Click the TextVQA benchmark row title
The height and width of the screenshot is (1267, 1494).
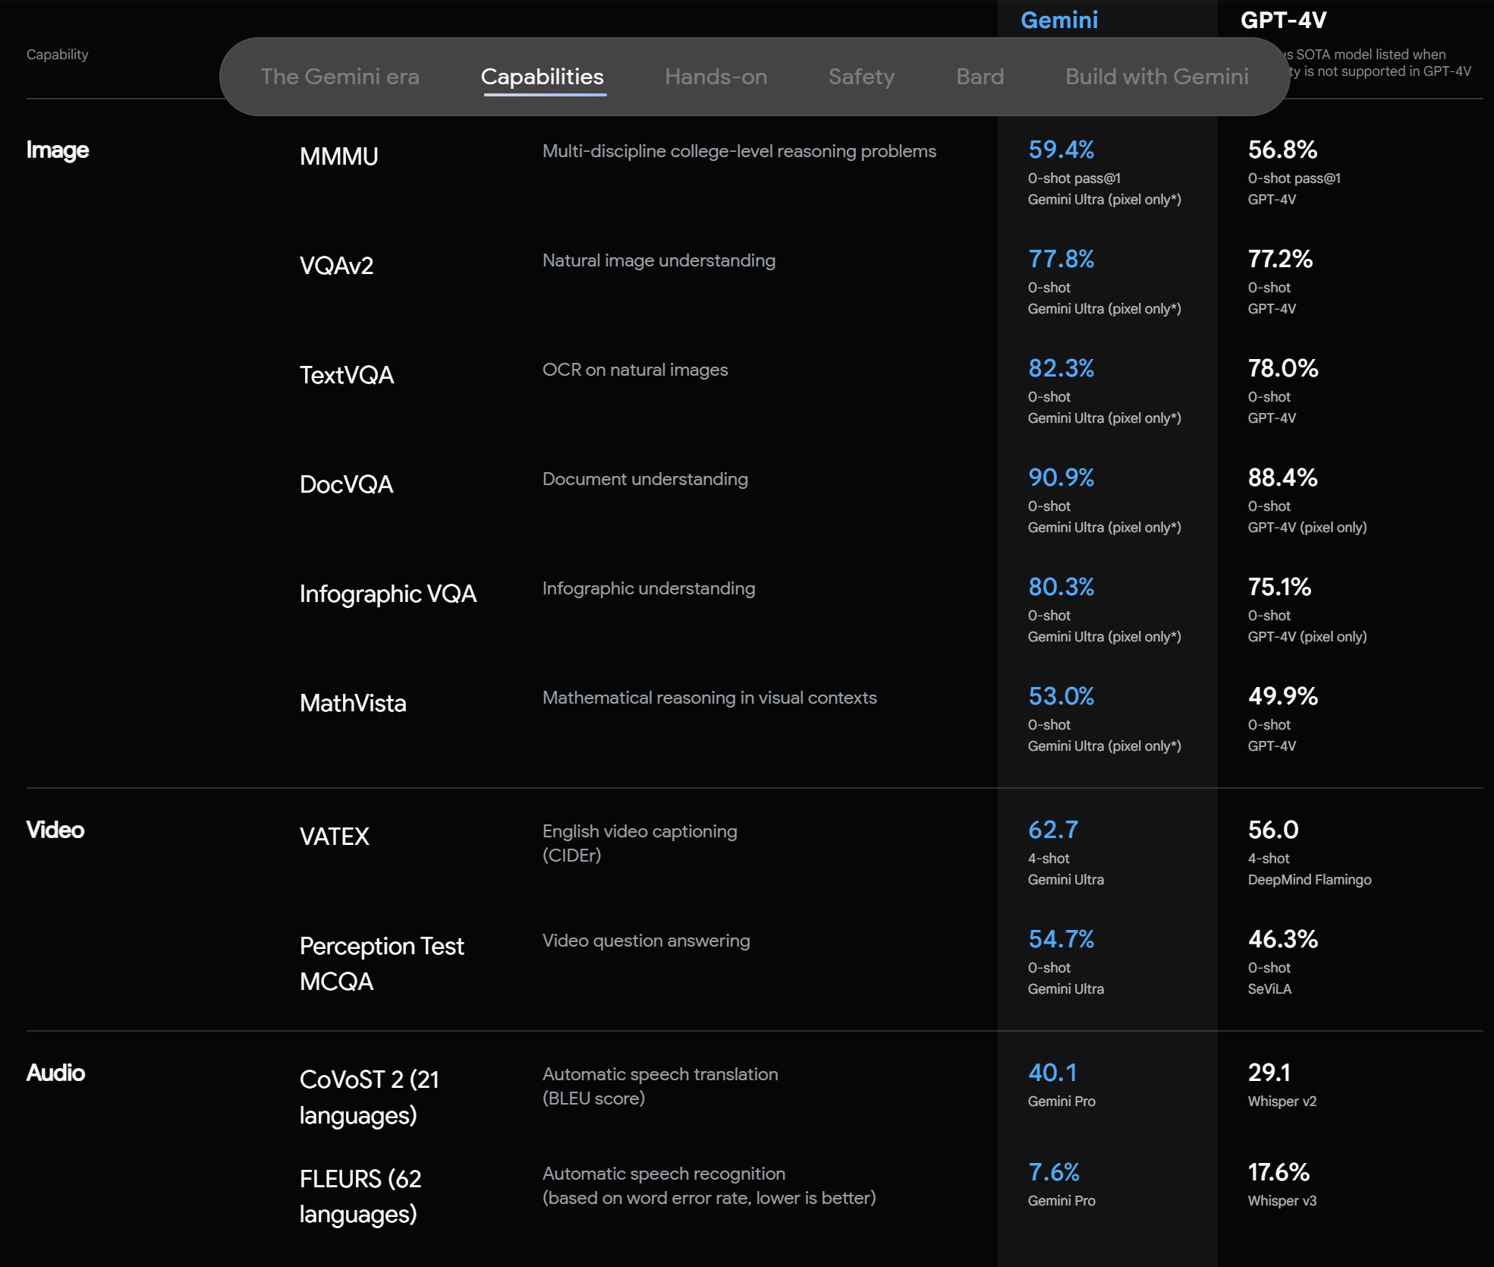pos(346,375)
